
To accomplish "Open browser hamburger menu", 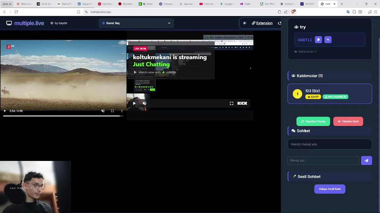I will click(376, 12).
